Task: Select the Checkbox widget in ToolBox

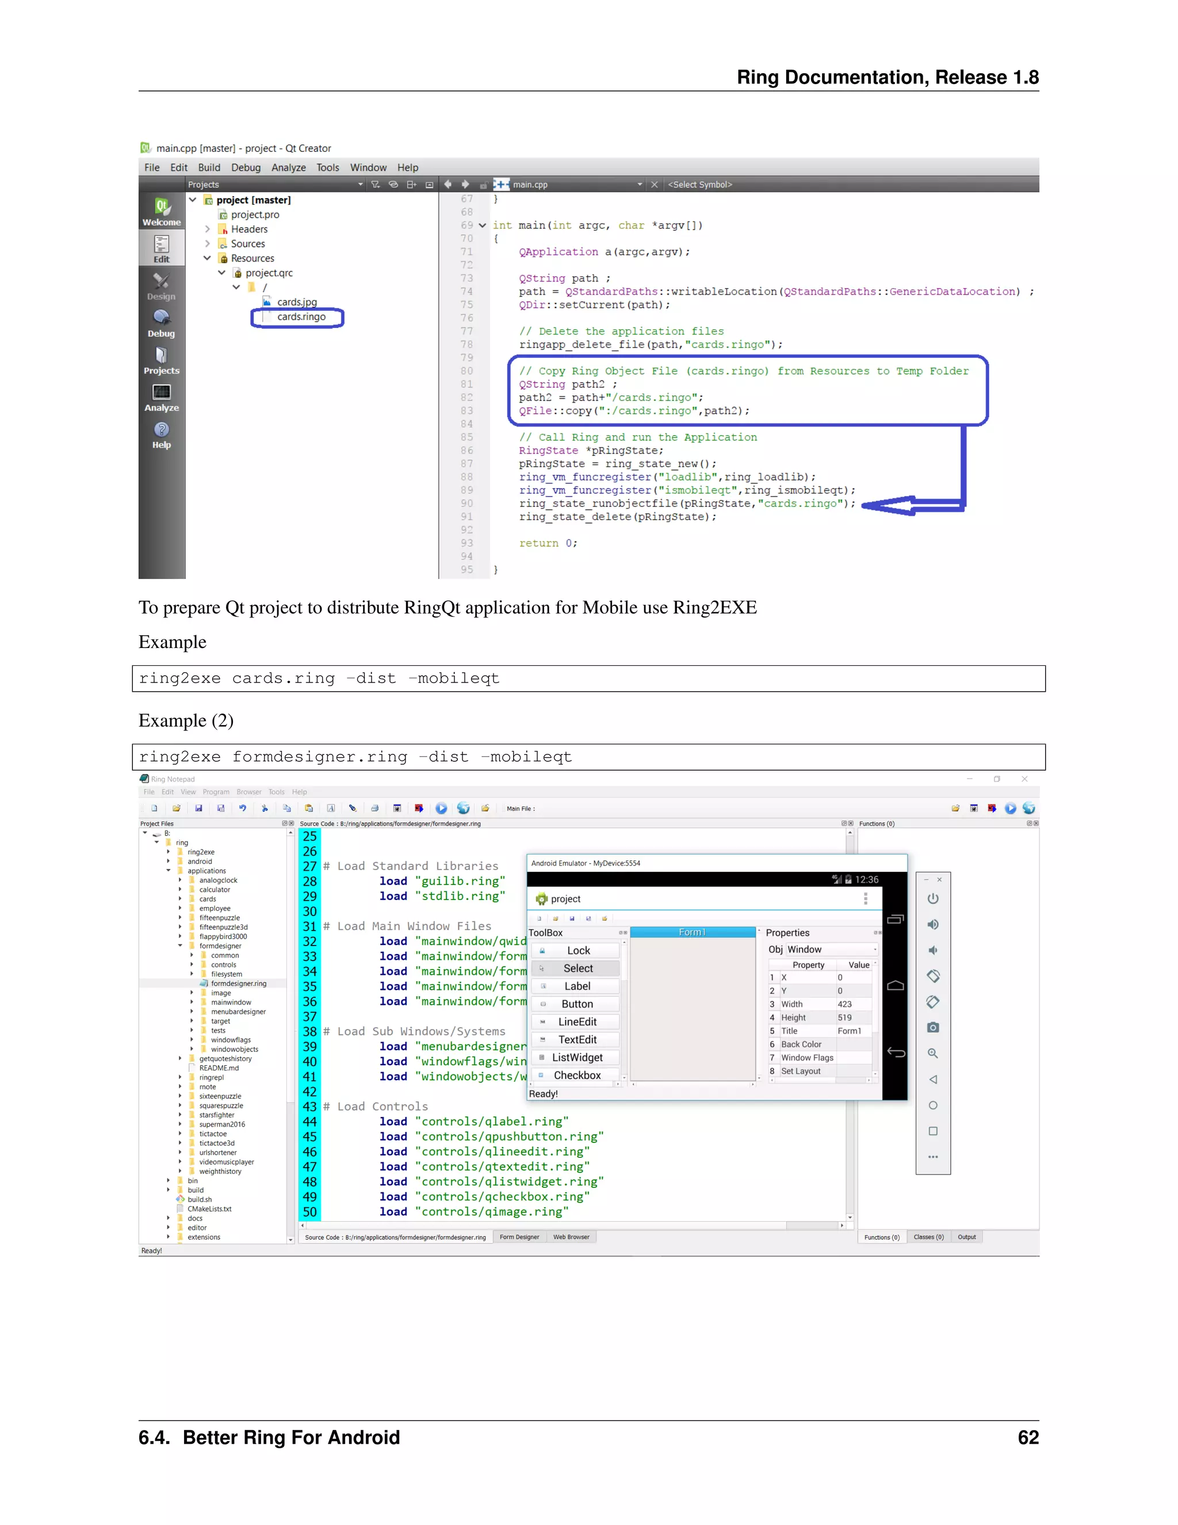Action: pos(576,1076)
